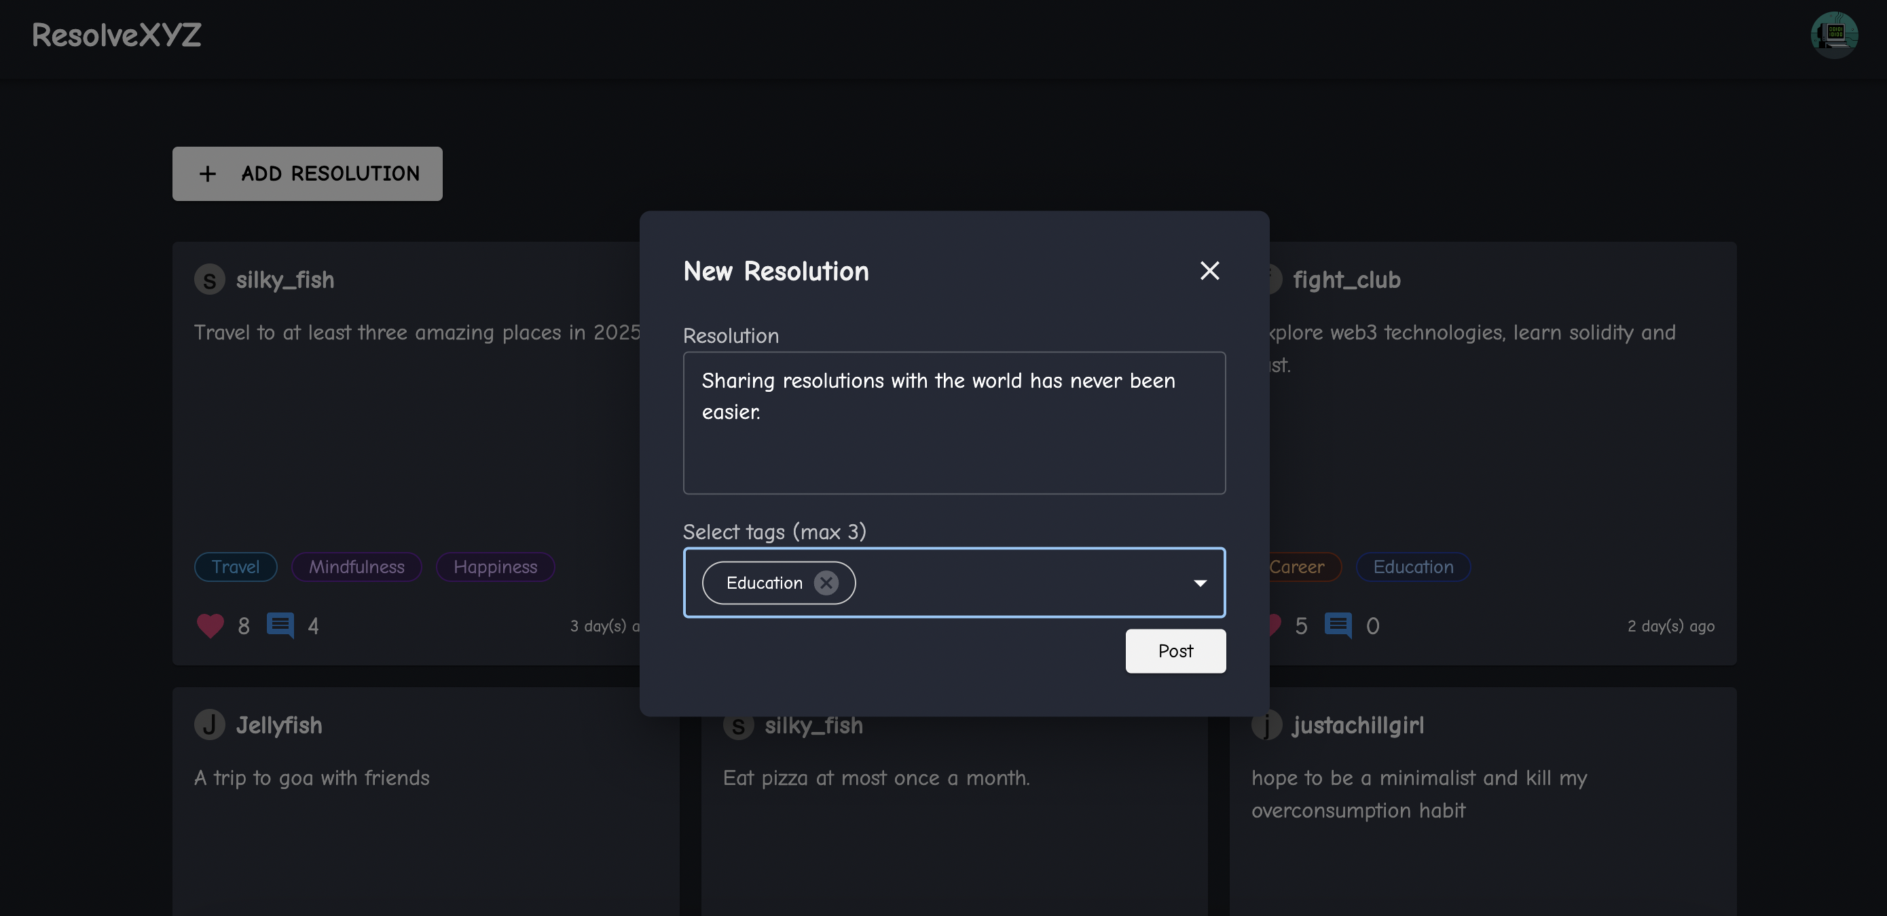This screenshot has height=916, width=1887.
Task: Open comments on fight_club's resolution
Action: click(1338, 626)
